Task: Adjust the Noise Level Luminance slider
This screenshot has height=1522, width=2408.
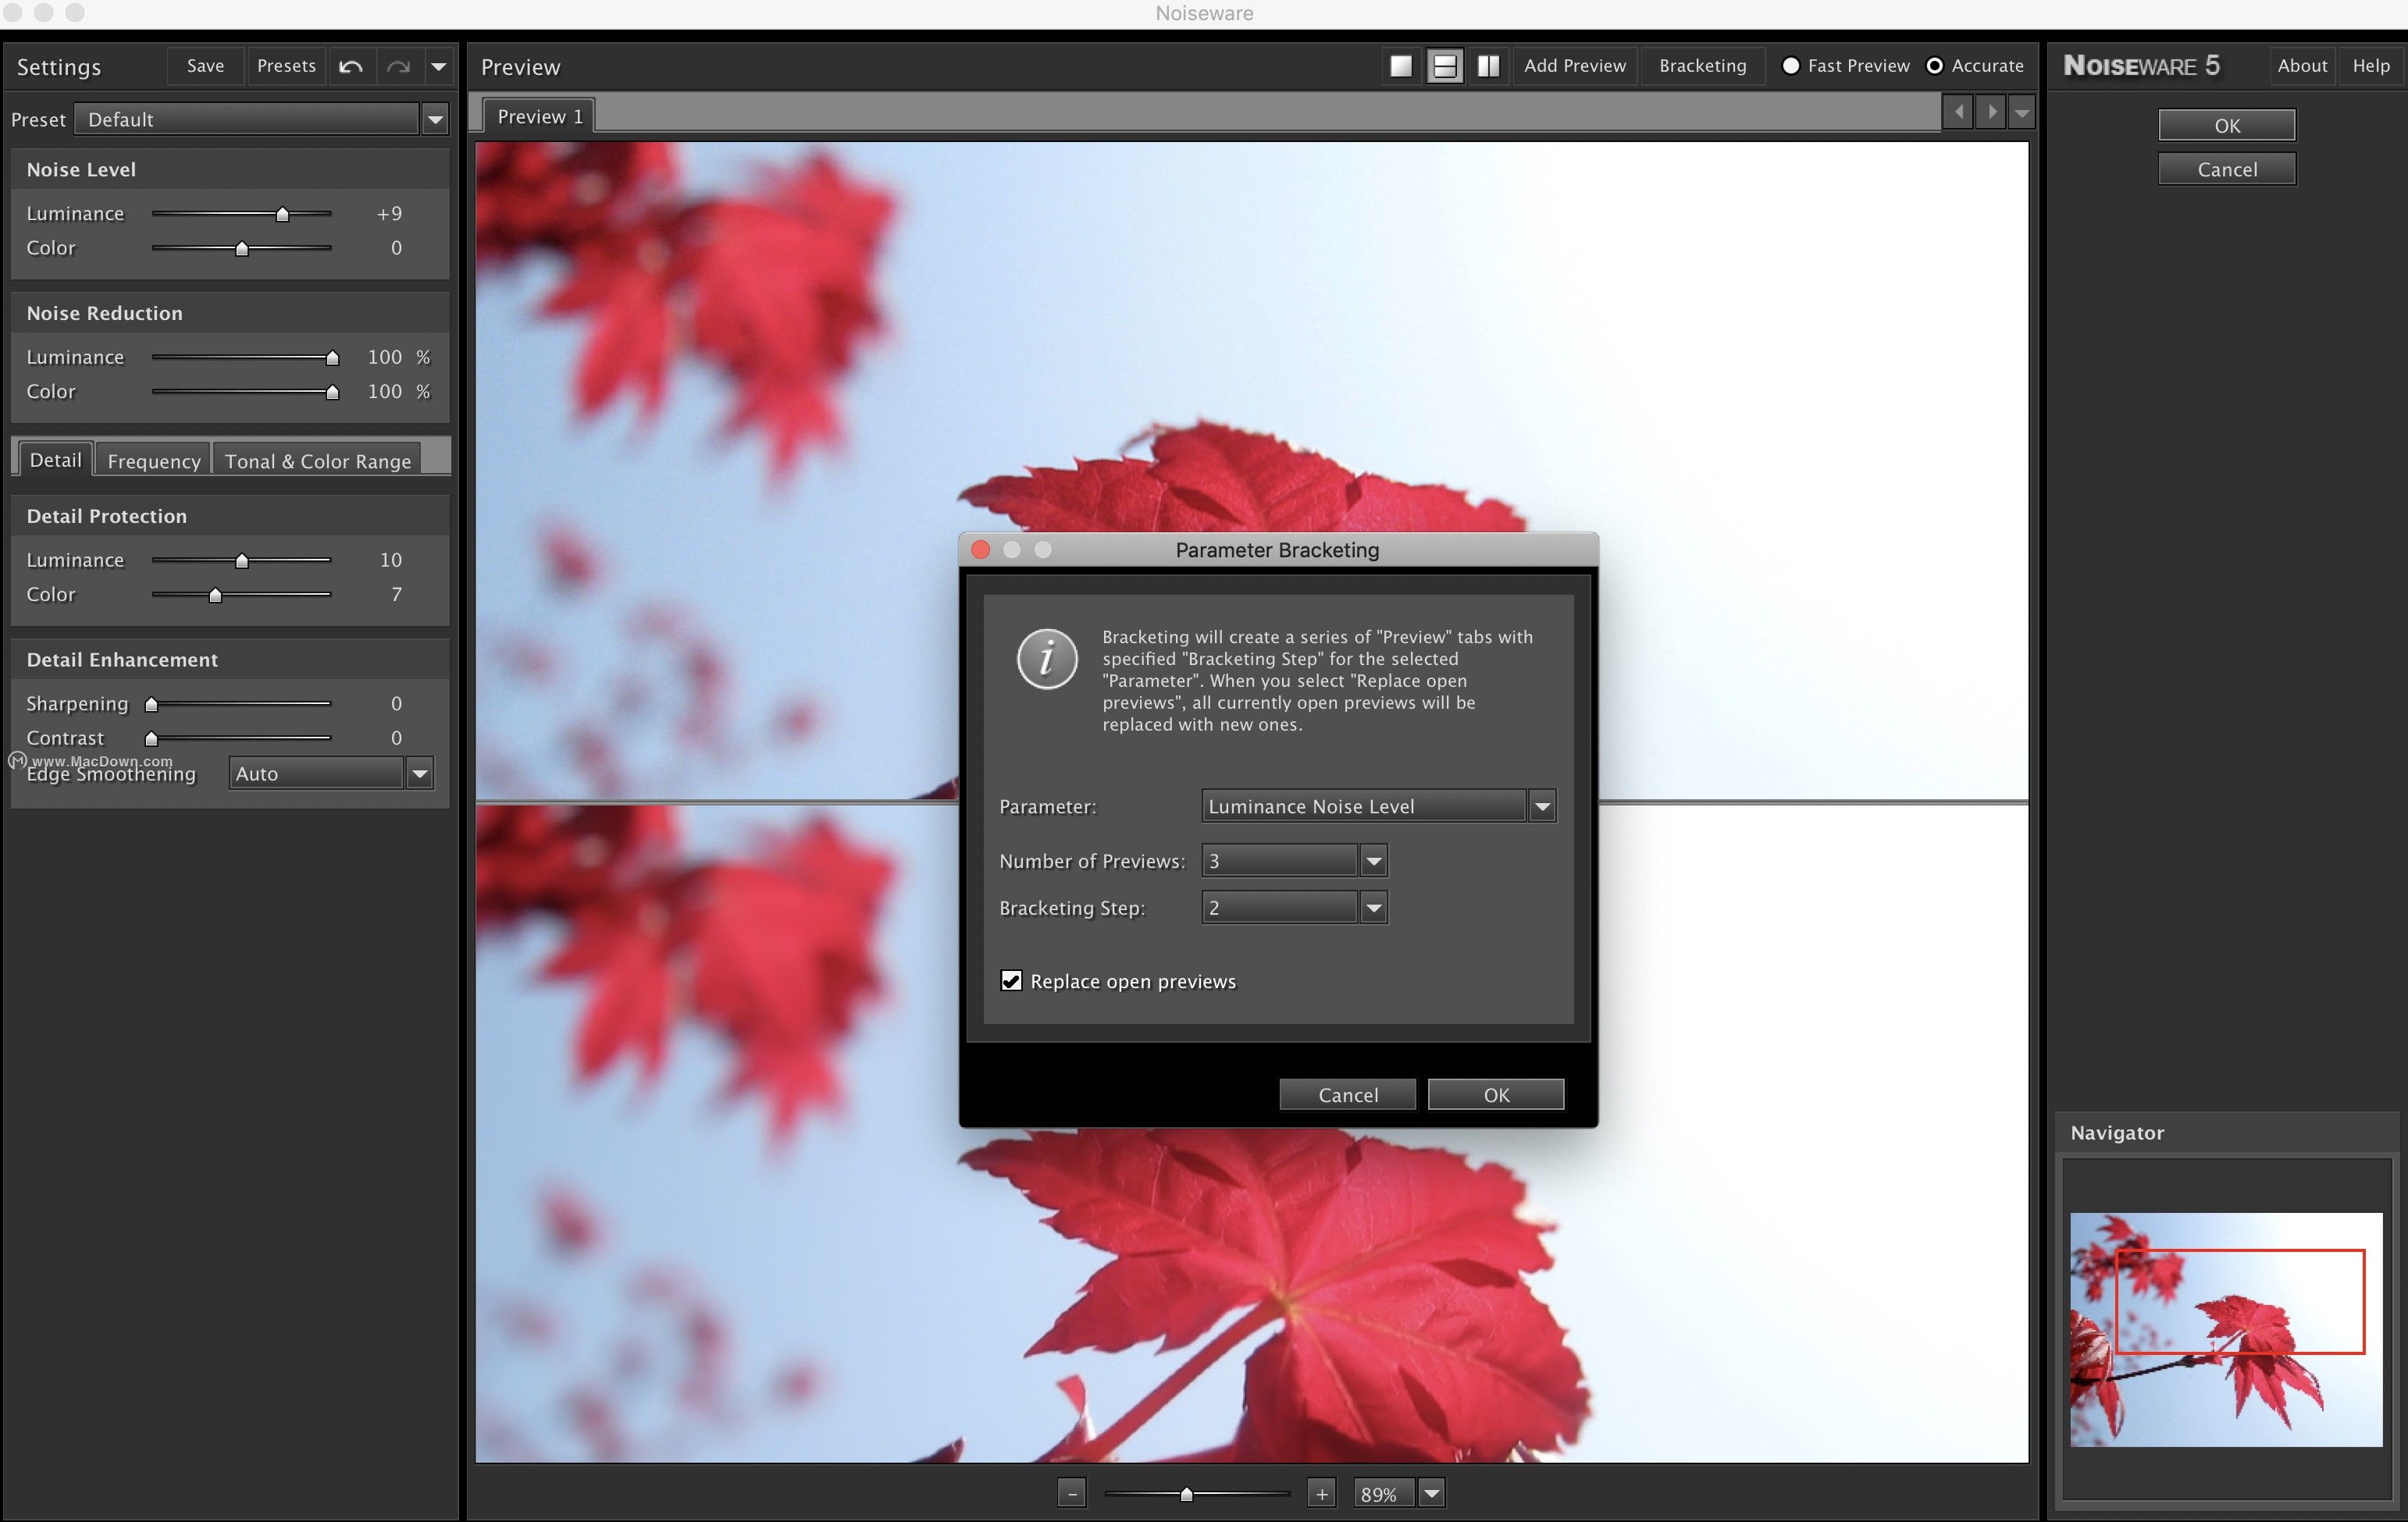Action: [282, 214]
